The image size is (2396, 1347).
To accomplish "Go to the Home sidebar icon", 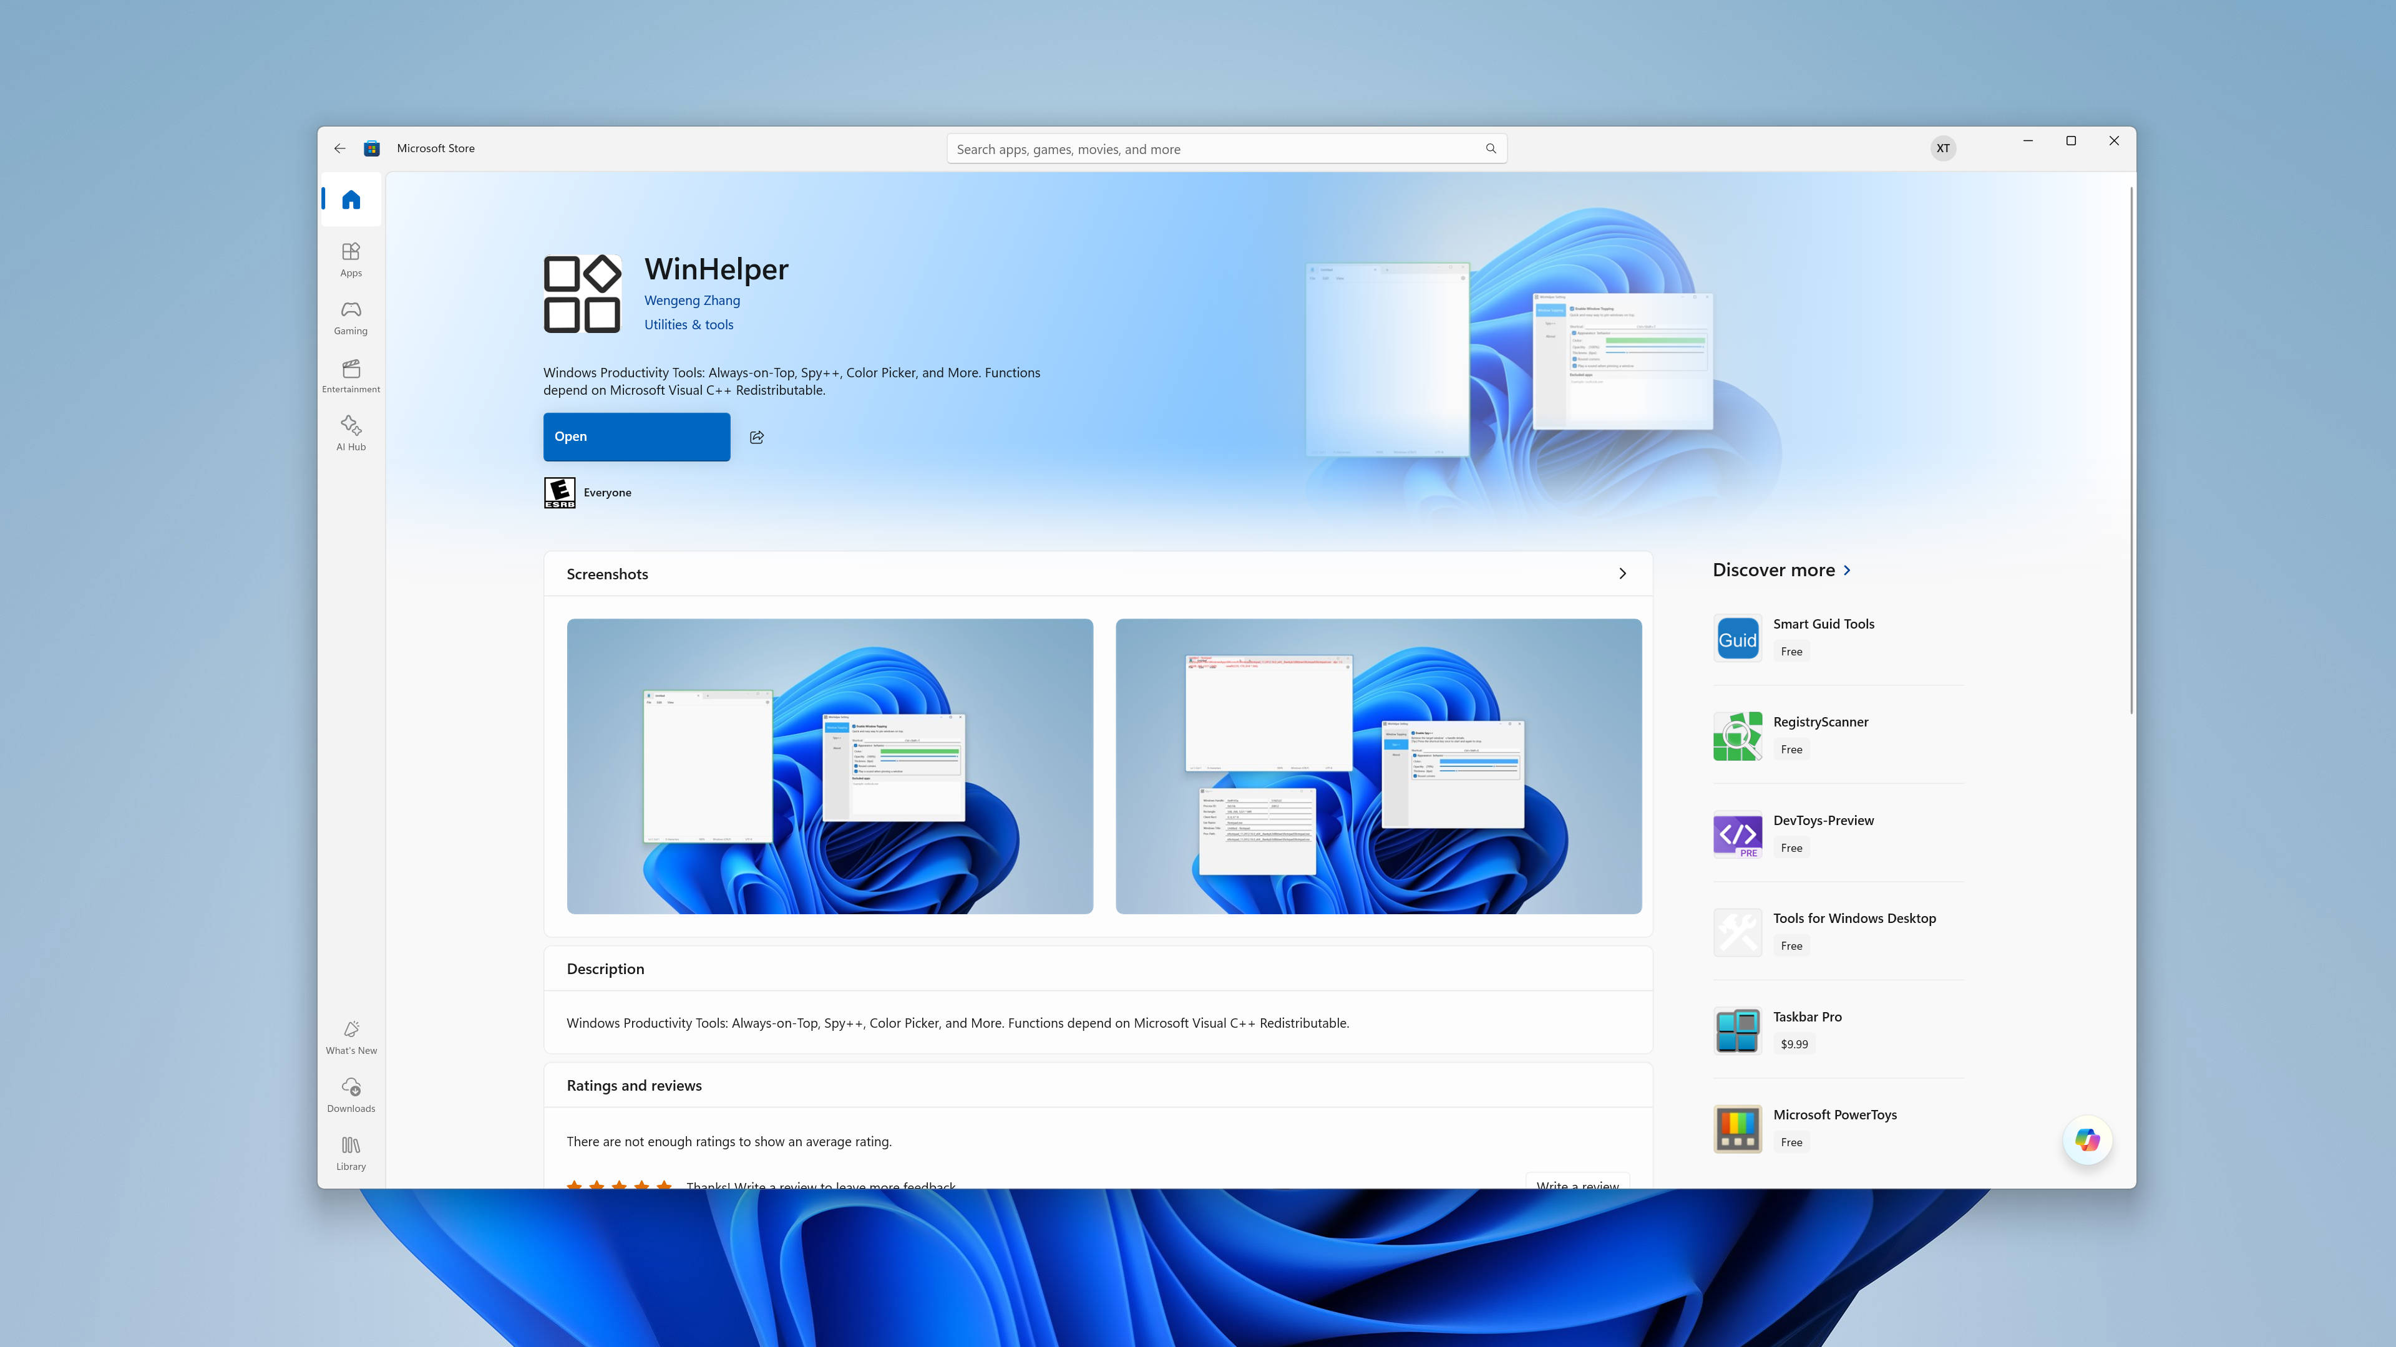I will (351, 200).
